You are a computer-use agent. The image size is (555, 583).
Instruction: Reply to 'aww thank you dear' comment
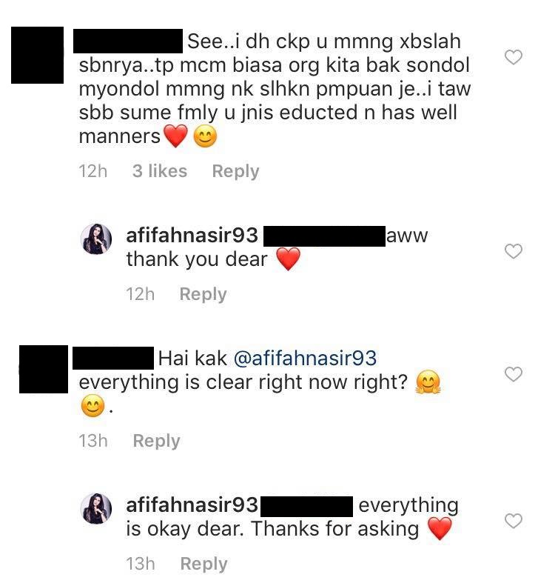click(203, 294)
